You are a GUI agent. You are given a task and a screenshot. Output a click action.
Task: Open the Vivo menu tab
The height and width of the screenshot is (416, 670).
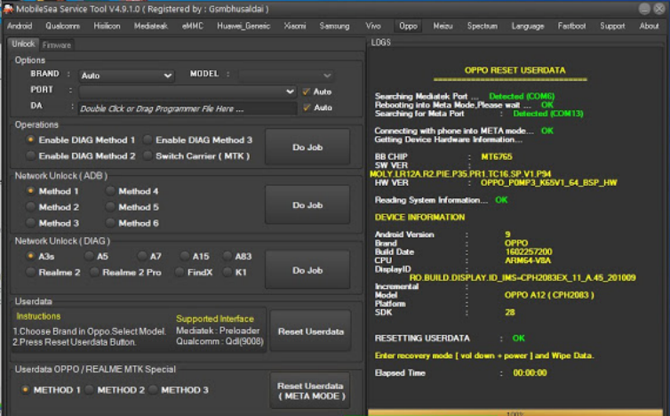pyautogui.click(x=373, y=26)
